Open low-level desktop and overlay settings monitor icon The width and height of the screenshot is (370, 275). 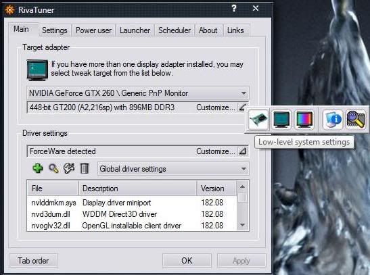[x=281, y=120]
